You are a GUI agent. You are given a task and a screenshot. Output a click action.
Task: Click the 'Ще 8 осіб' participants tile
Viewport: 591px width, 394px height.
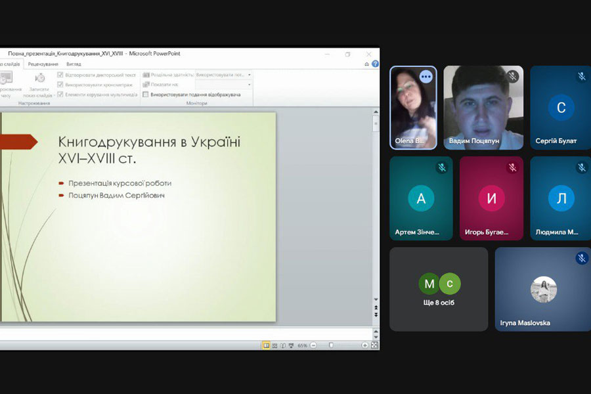(x=439, y=289)
